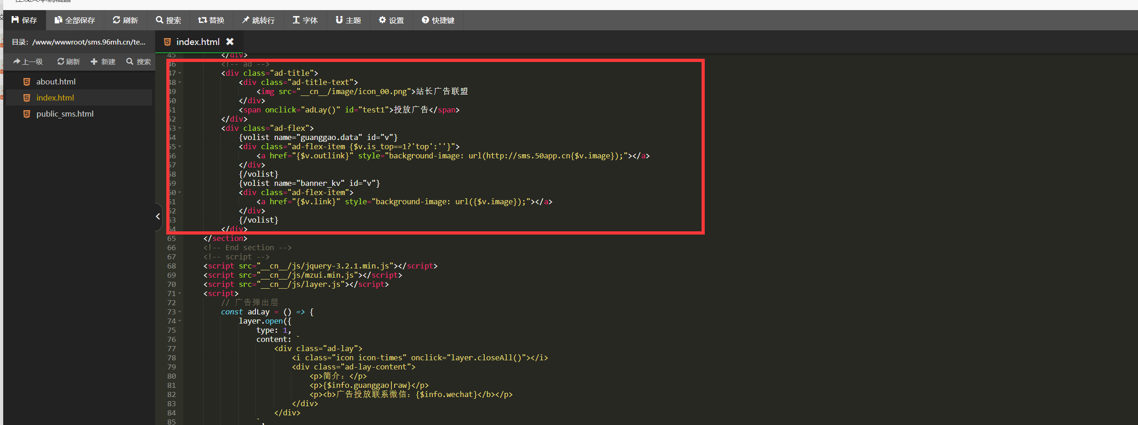Save the current file
The width and height of the screenshot is (1138, 425).
point(24,20)
